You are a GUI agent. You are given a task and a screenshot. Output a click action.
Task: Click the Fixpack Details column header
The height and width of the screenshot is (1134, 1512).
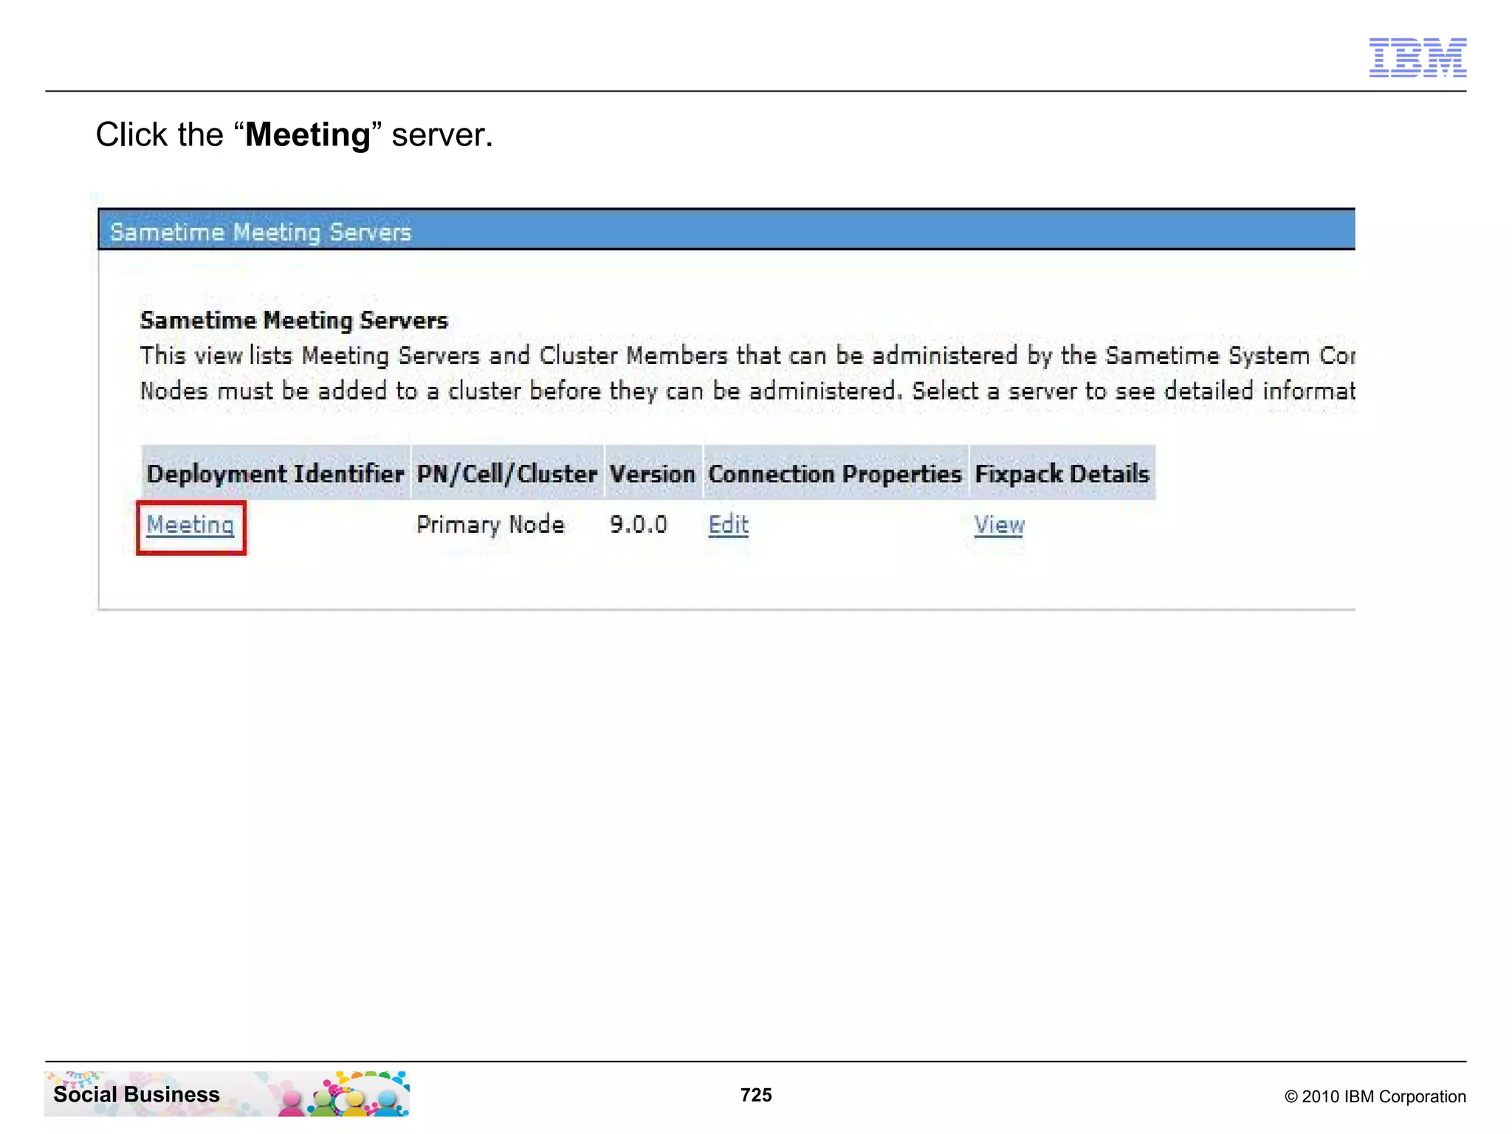(1062, 473)
